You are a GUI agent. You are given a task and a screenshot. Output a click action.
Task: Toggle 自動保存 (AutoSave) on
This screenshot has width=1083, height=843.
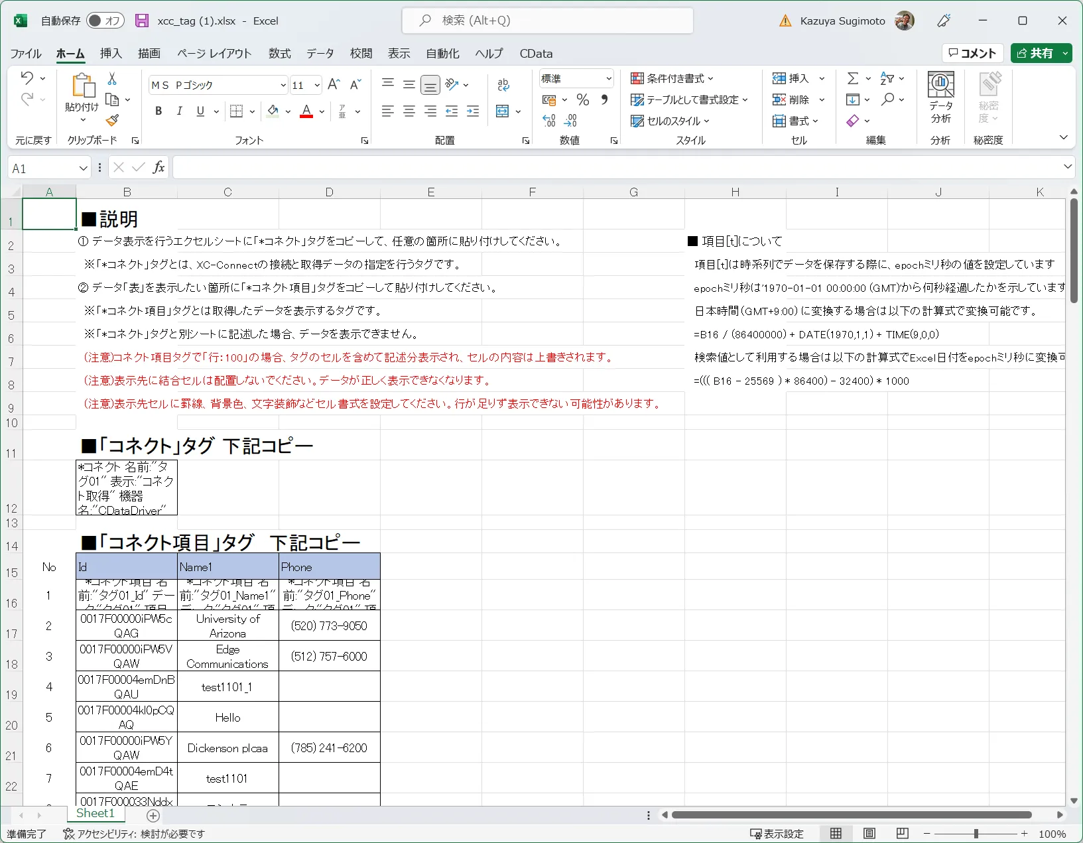(x=105, y=21)
